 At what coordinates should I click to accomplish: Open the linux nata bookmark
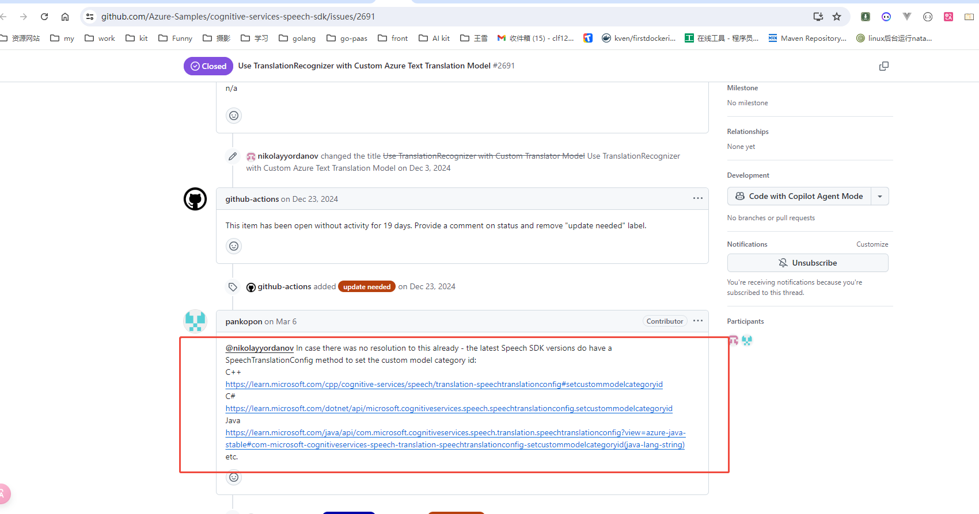pos(894,38)
